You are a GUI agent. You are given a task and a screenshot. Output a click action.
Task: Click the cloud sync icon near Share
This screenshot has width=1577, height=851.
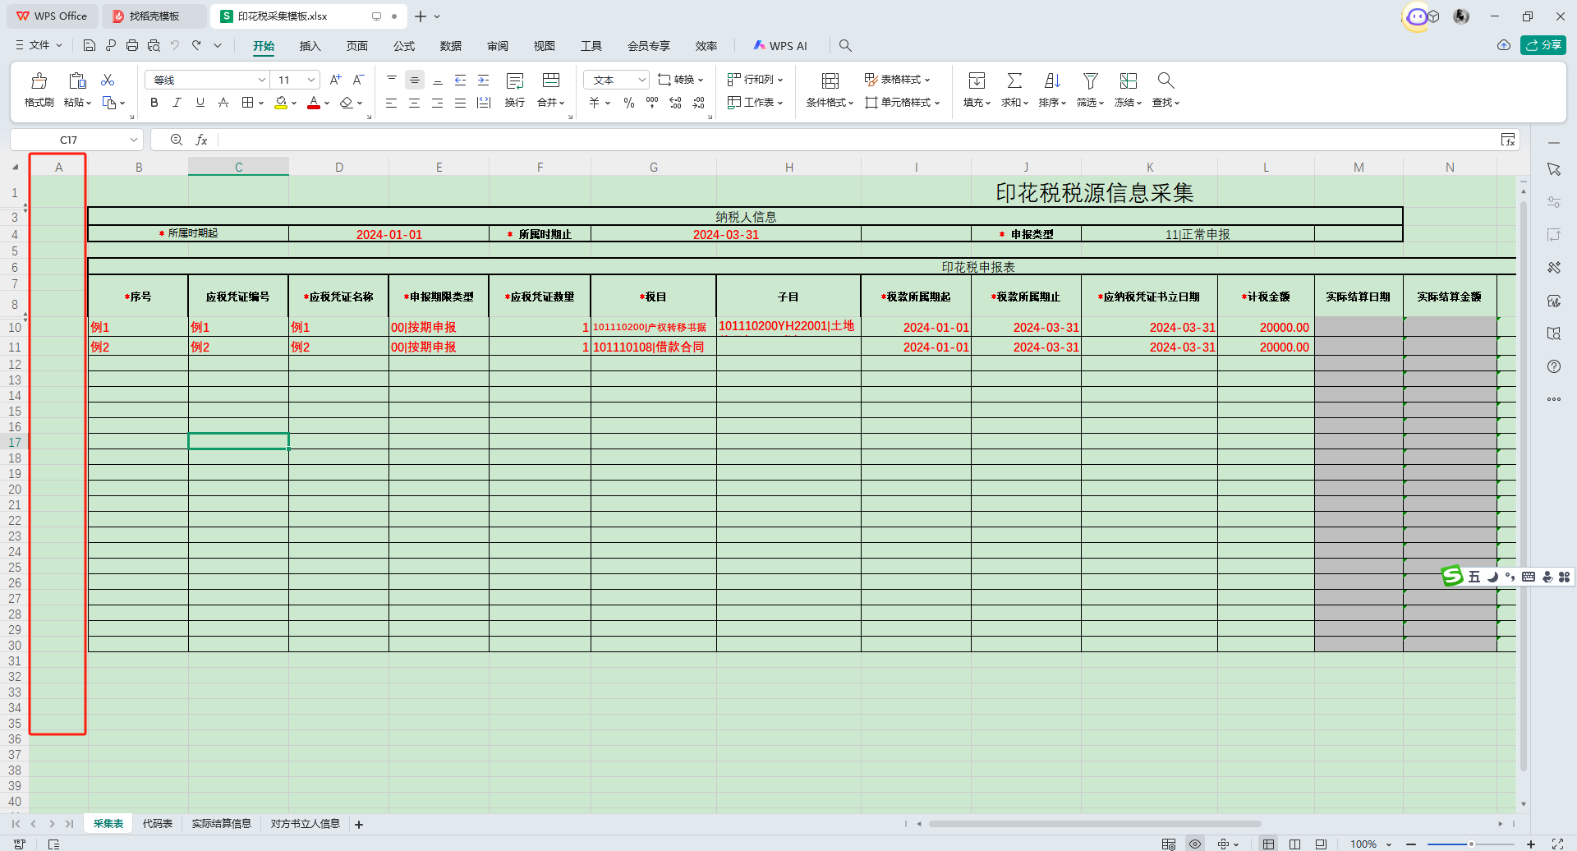[x=1504, y=45]
